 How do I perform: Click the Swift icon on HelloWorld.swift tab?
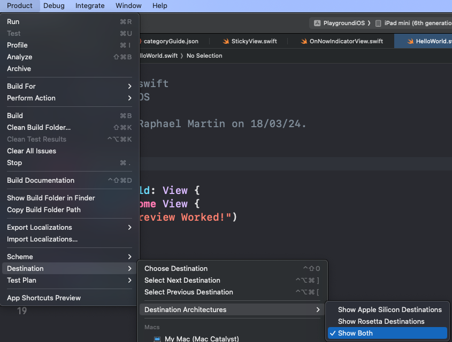(410, 41)
